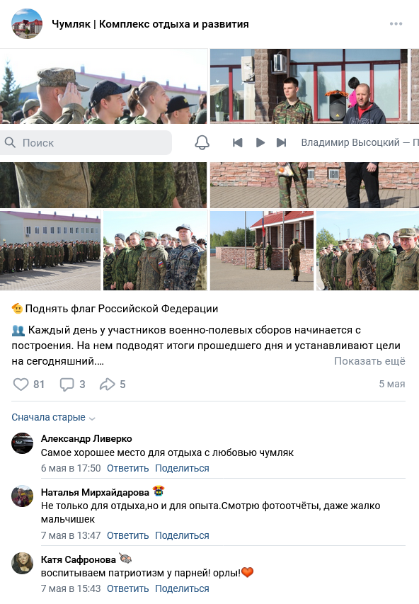Play the Владимир Высоцкий track
419x604 pixels.
[260, 142]
